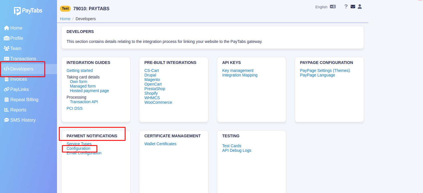This screenshot has width=423, height=193.
Task: Click the Repeat Billing calendar icon
Action: [x=7, y=99]
